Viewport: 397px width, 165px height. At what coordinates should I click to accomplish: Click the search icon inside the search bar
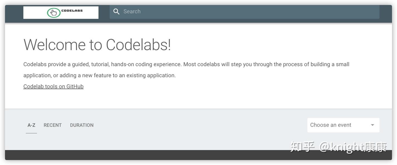pyautogui.click(x=117, y=11)
